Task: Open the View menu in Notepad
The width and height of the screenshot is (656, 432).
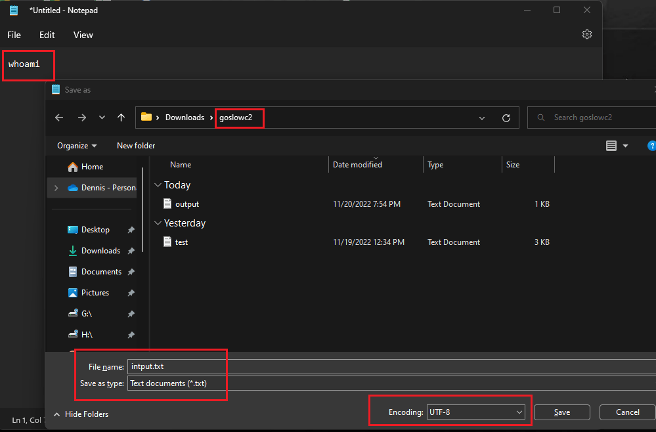Action: pyautogui.click(x=83, y=35)
